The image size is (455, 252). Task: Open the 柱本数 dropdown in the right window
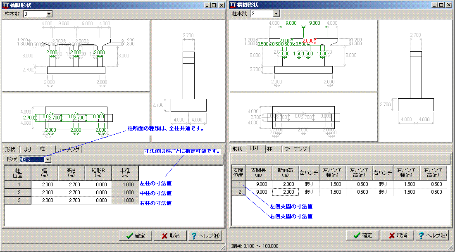pyautogui.click(x=276, y=14)
